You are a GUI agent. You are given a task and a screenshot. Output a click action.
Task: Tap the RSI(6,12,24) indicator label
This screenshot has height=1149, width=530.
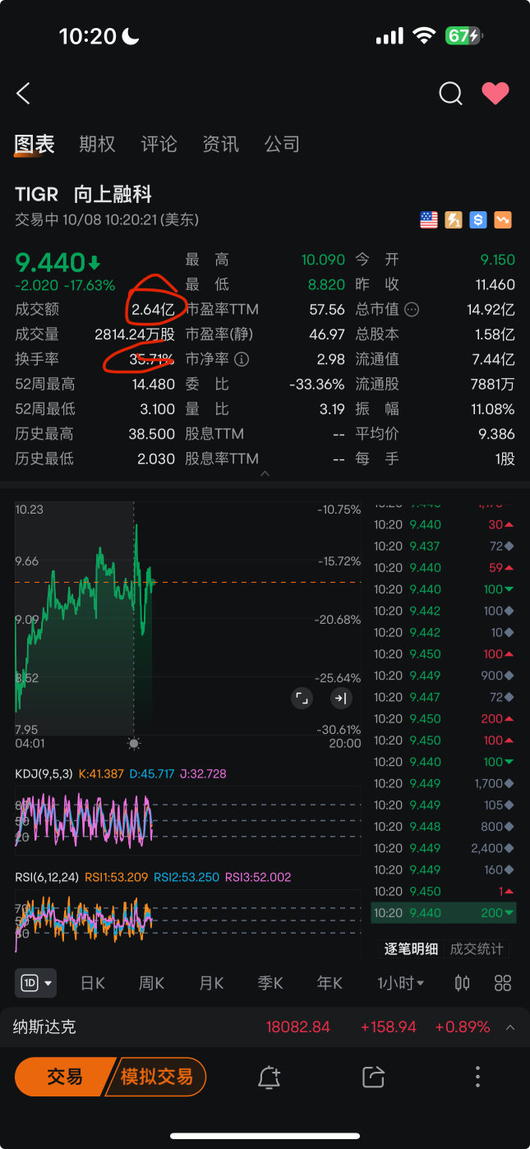click(48, 877)
